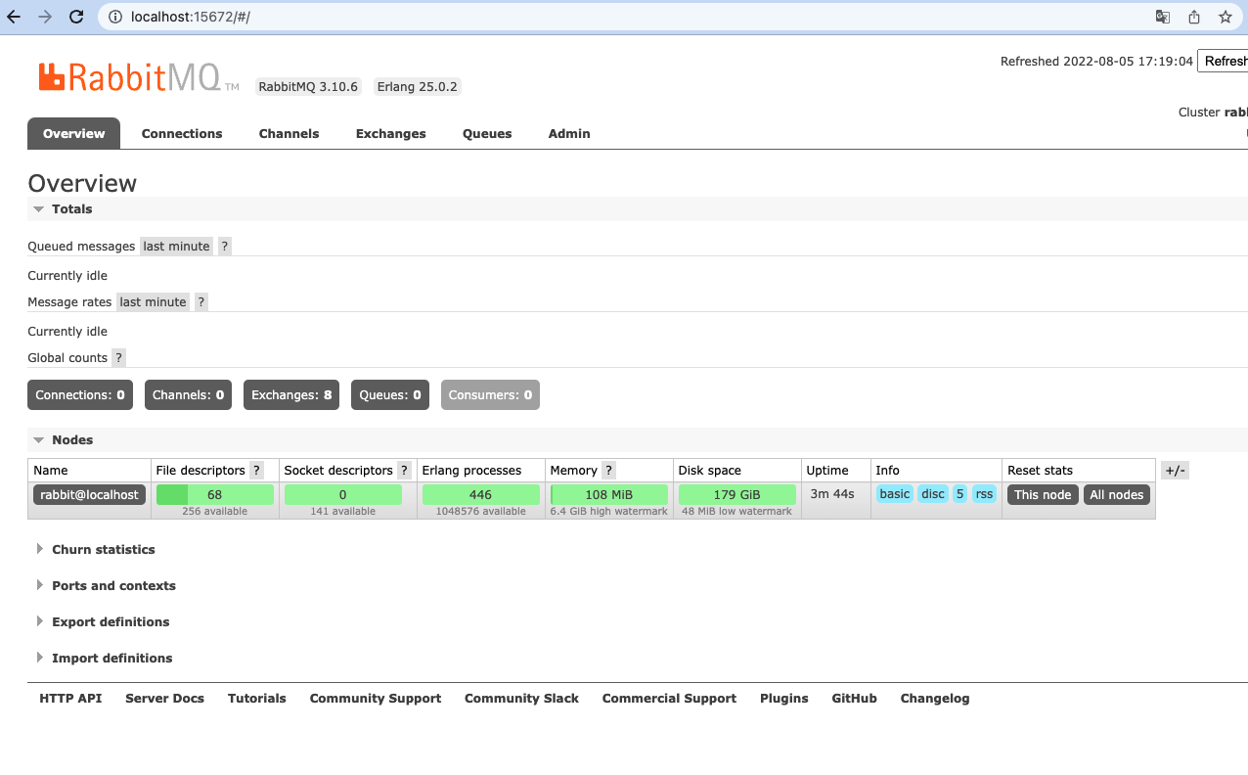Image resolution: width=1248 pixels, height=775 pixels.
Task: Click the Refresh button at top right
Action: click(1223, 62)
